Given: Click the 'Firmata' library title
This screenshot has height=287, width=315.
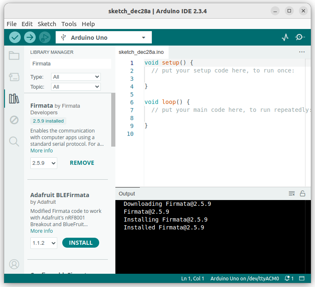Looking at the screenshot, I should point(42,106).
